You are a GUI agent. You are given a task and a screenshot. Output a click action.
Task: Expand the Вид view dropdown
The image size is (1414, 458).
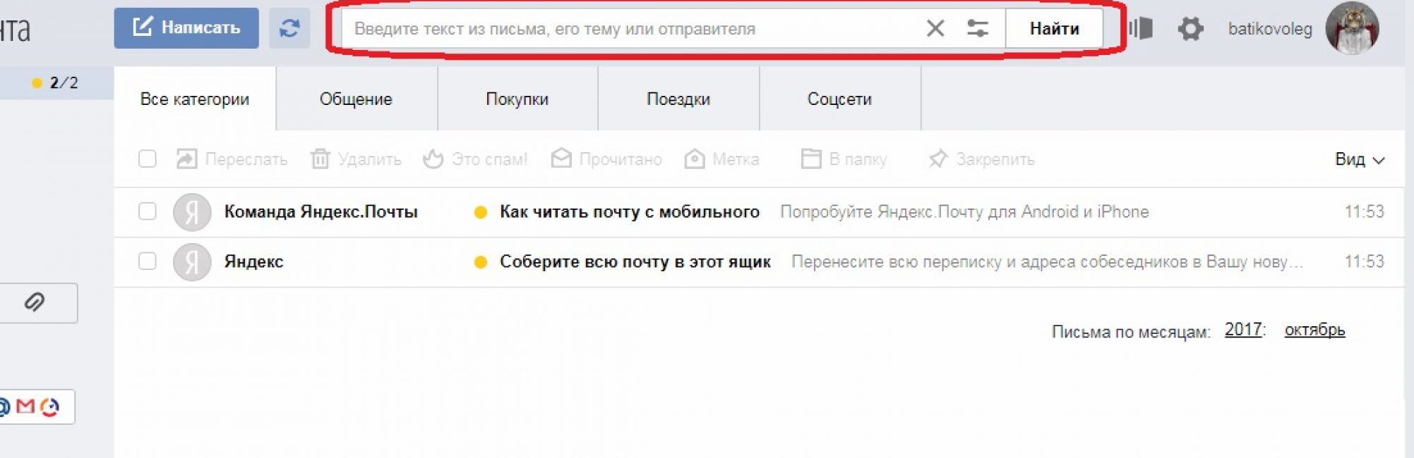(1360, 159)
